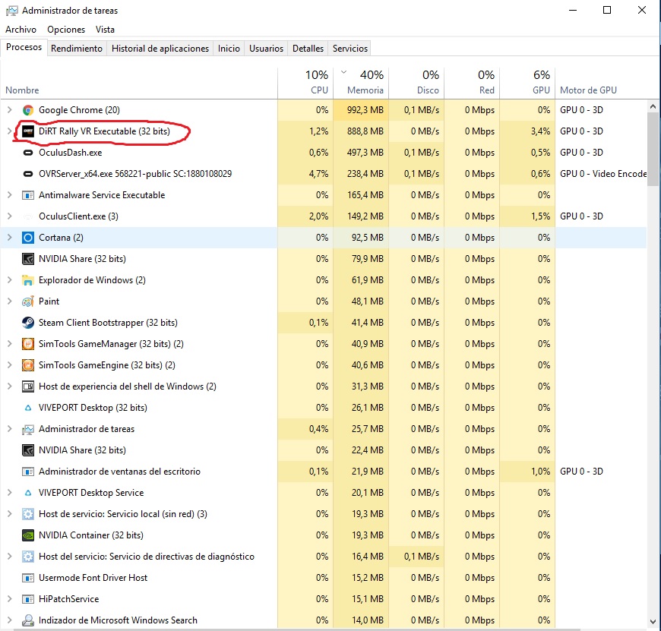Click the VIVEPORT Desktop (32 bits) icon
This screenshot has width=661, height=631.
pyautogui.click(x=28, y=408)
